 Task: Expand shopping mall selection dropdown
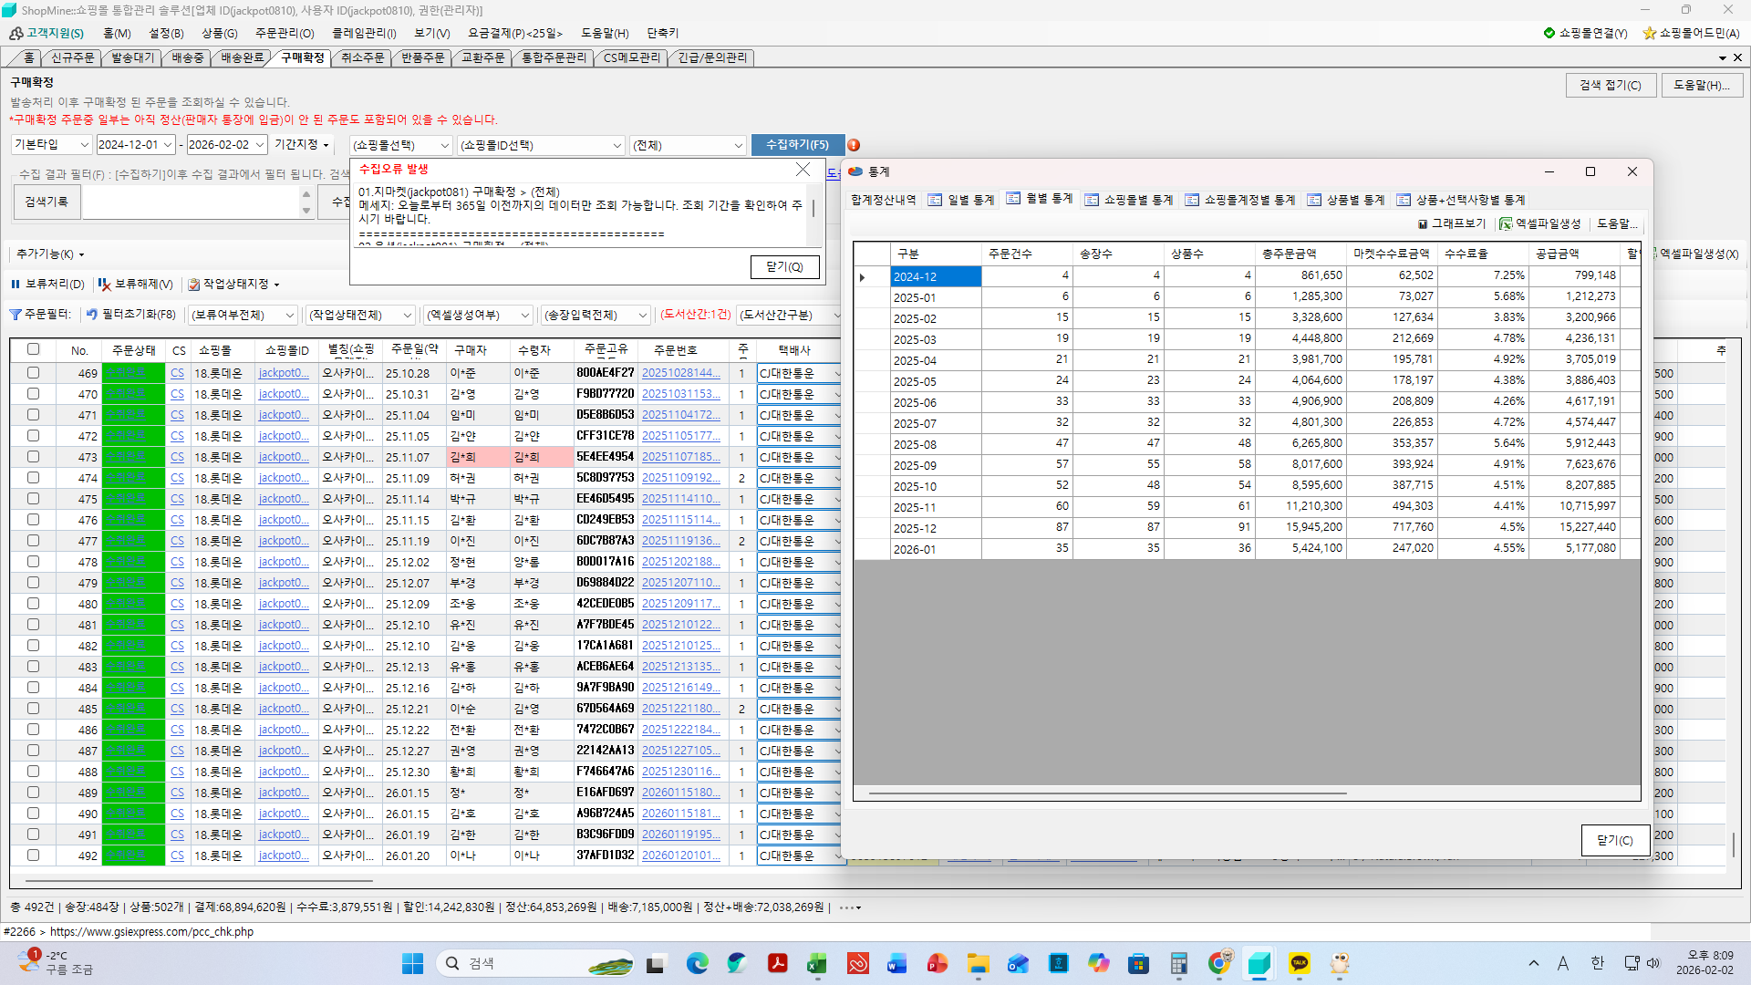point(445,145)
